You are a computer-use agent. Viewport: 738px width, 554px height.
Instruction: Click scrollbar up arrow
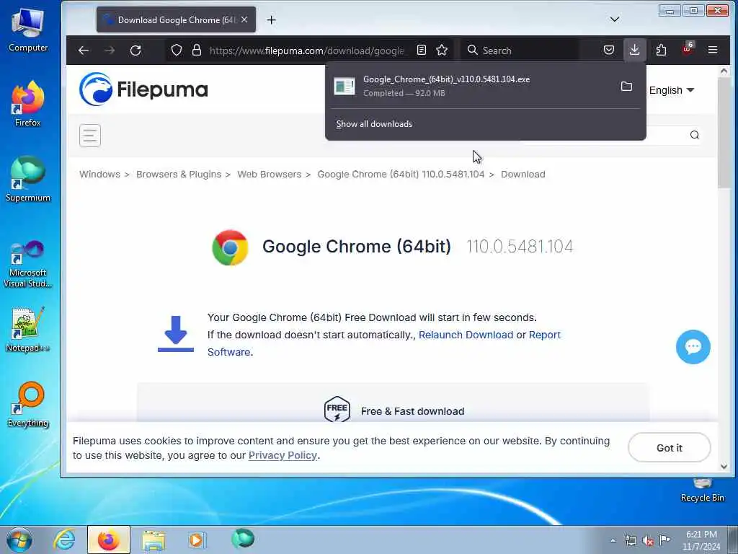724,71
